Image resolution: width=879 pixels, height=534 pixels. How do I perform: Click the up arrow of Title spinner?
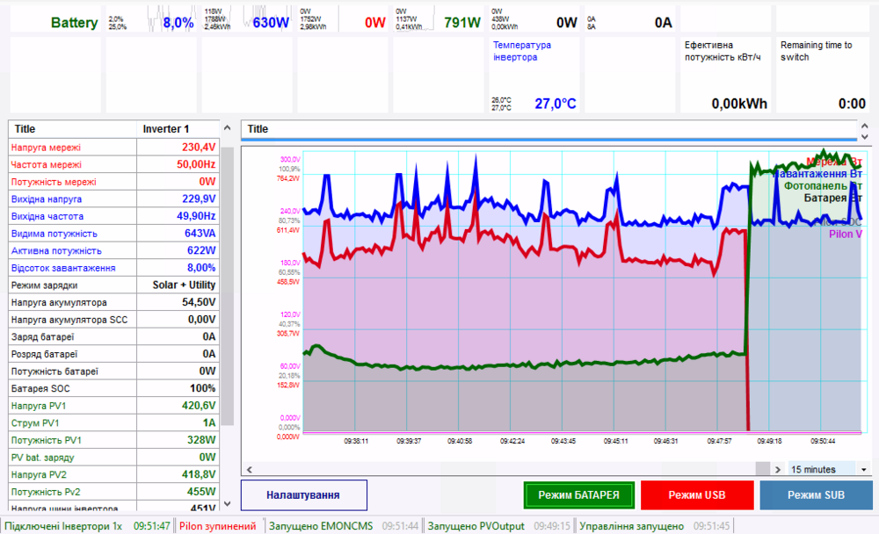(865, 125)
